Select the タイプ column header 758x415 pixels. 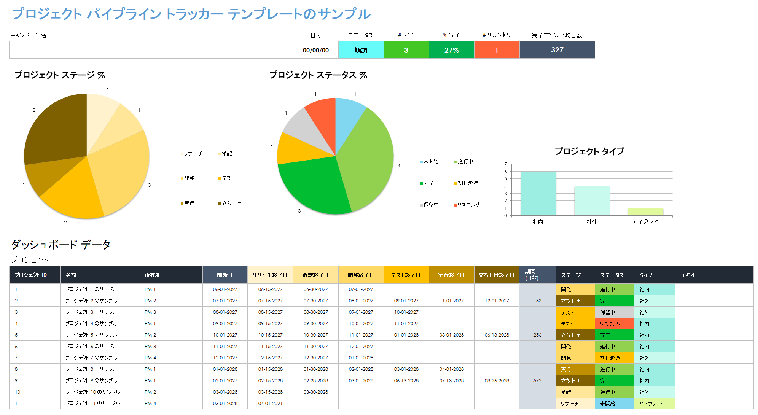(654, 275)
